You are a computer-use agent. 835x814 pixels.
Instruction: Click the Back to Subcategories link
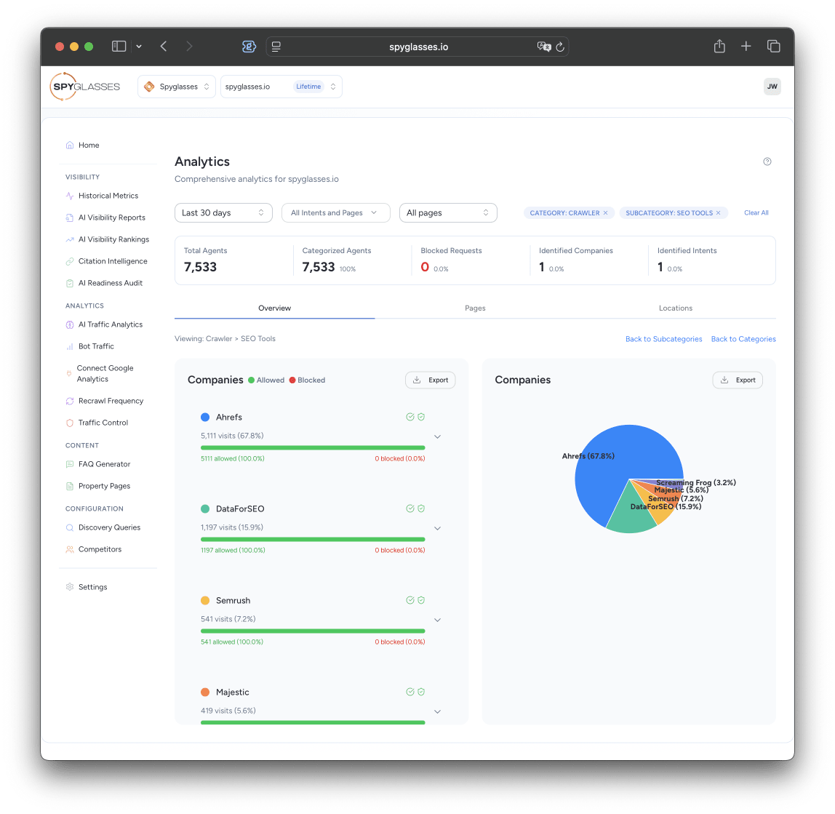[x=663, y=339]
